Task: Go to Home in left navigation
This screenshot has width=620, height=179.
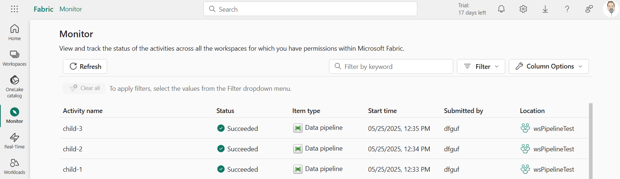Action: click(x=15, y=33)
